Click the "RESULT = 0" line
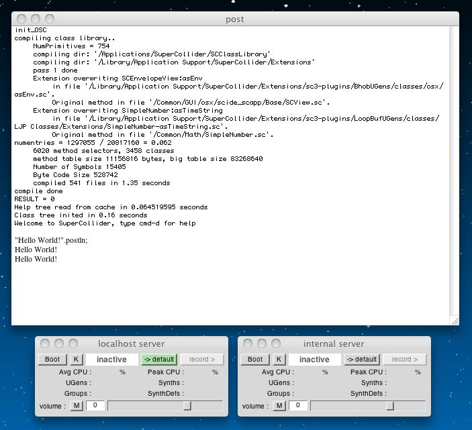The width and height of the screenshot is (472, 430). tap(35, 199)
